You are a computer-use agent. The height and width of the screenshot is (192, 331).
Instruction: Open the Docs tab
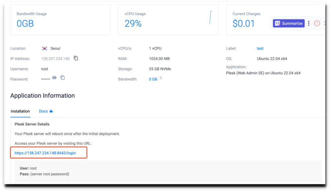[x=46, y=111]
